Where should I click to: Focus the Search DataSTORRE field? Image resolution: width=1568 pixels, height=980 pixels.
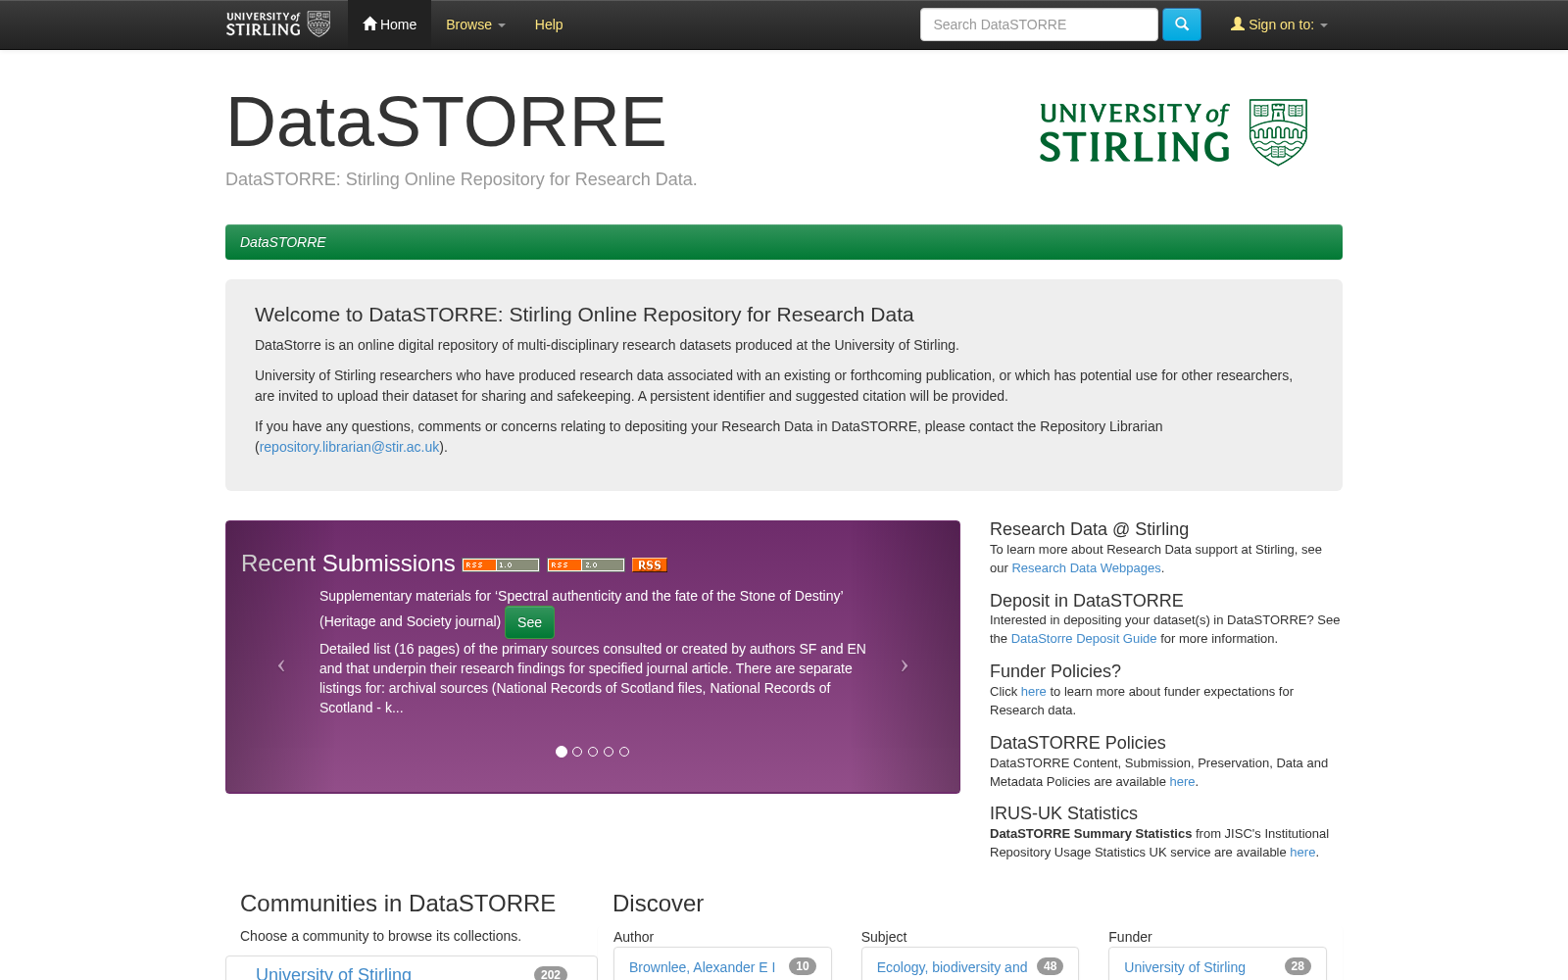point(1039,24)
